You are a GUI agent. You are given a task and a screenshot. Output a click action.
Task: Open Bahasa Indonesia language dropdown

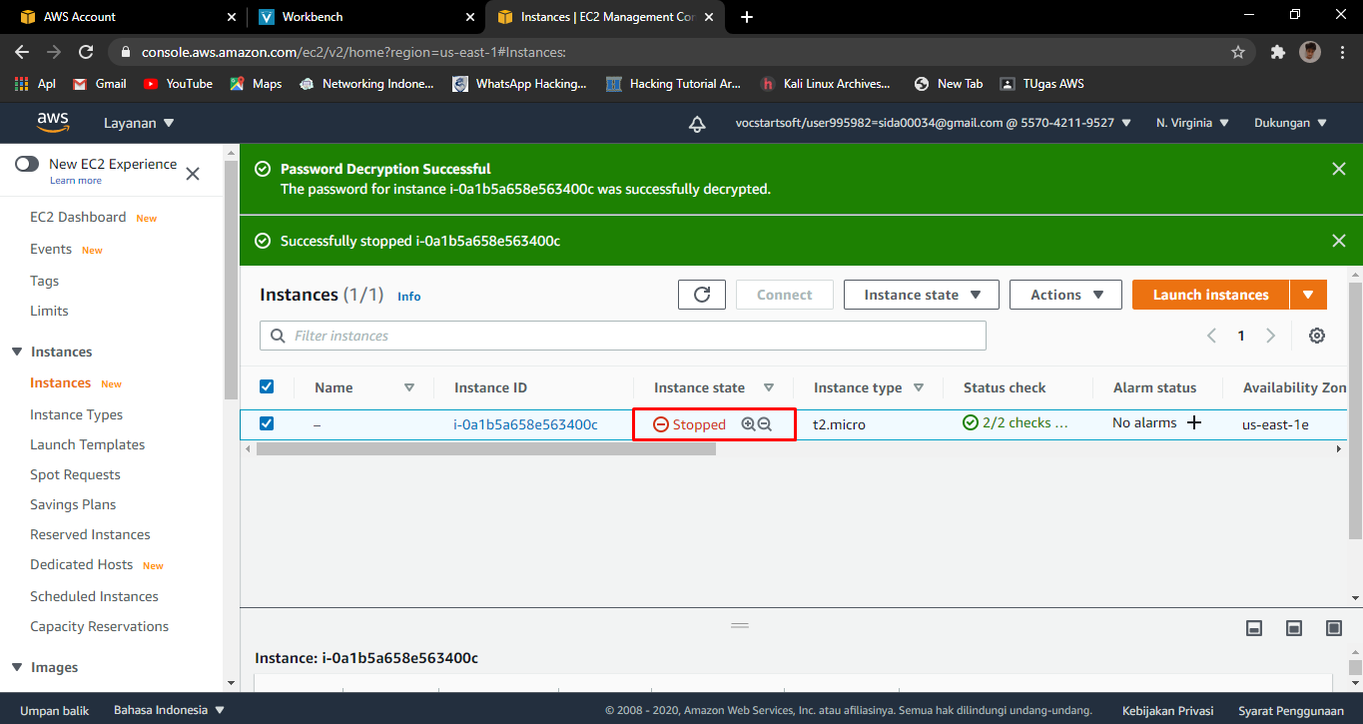click(170, 710)
